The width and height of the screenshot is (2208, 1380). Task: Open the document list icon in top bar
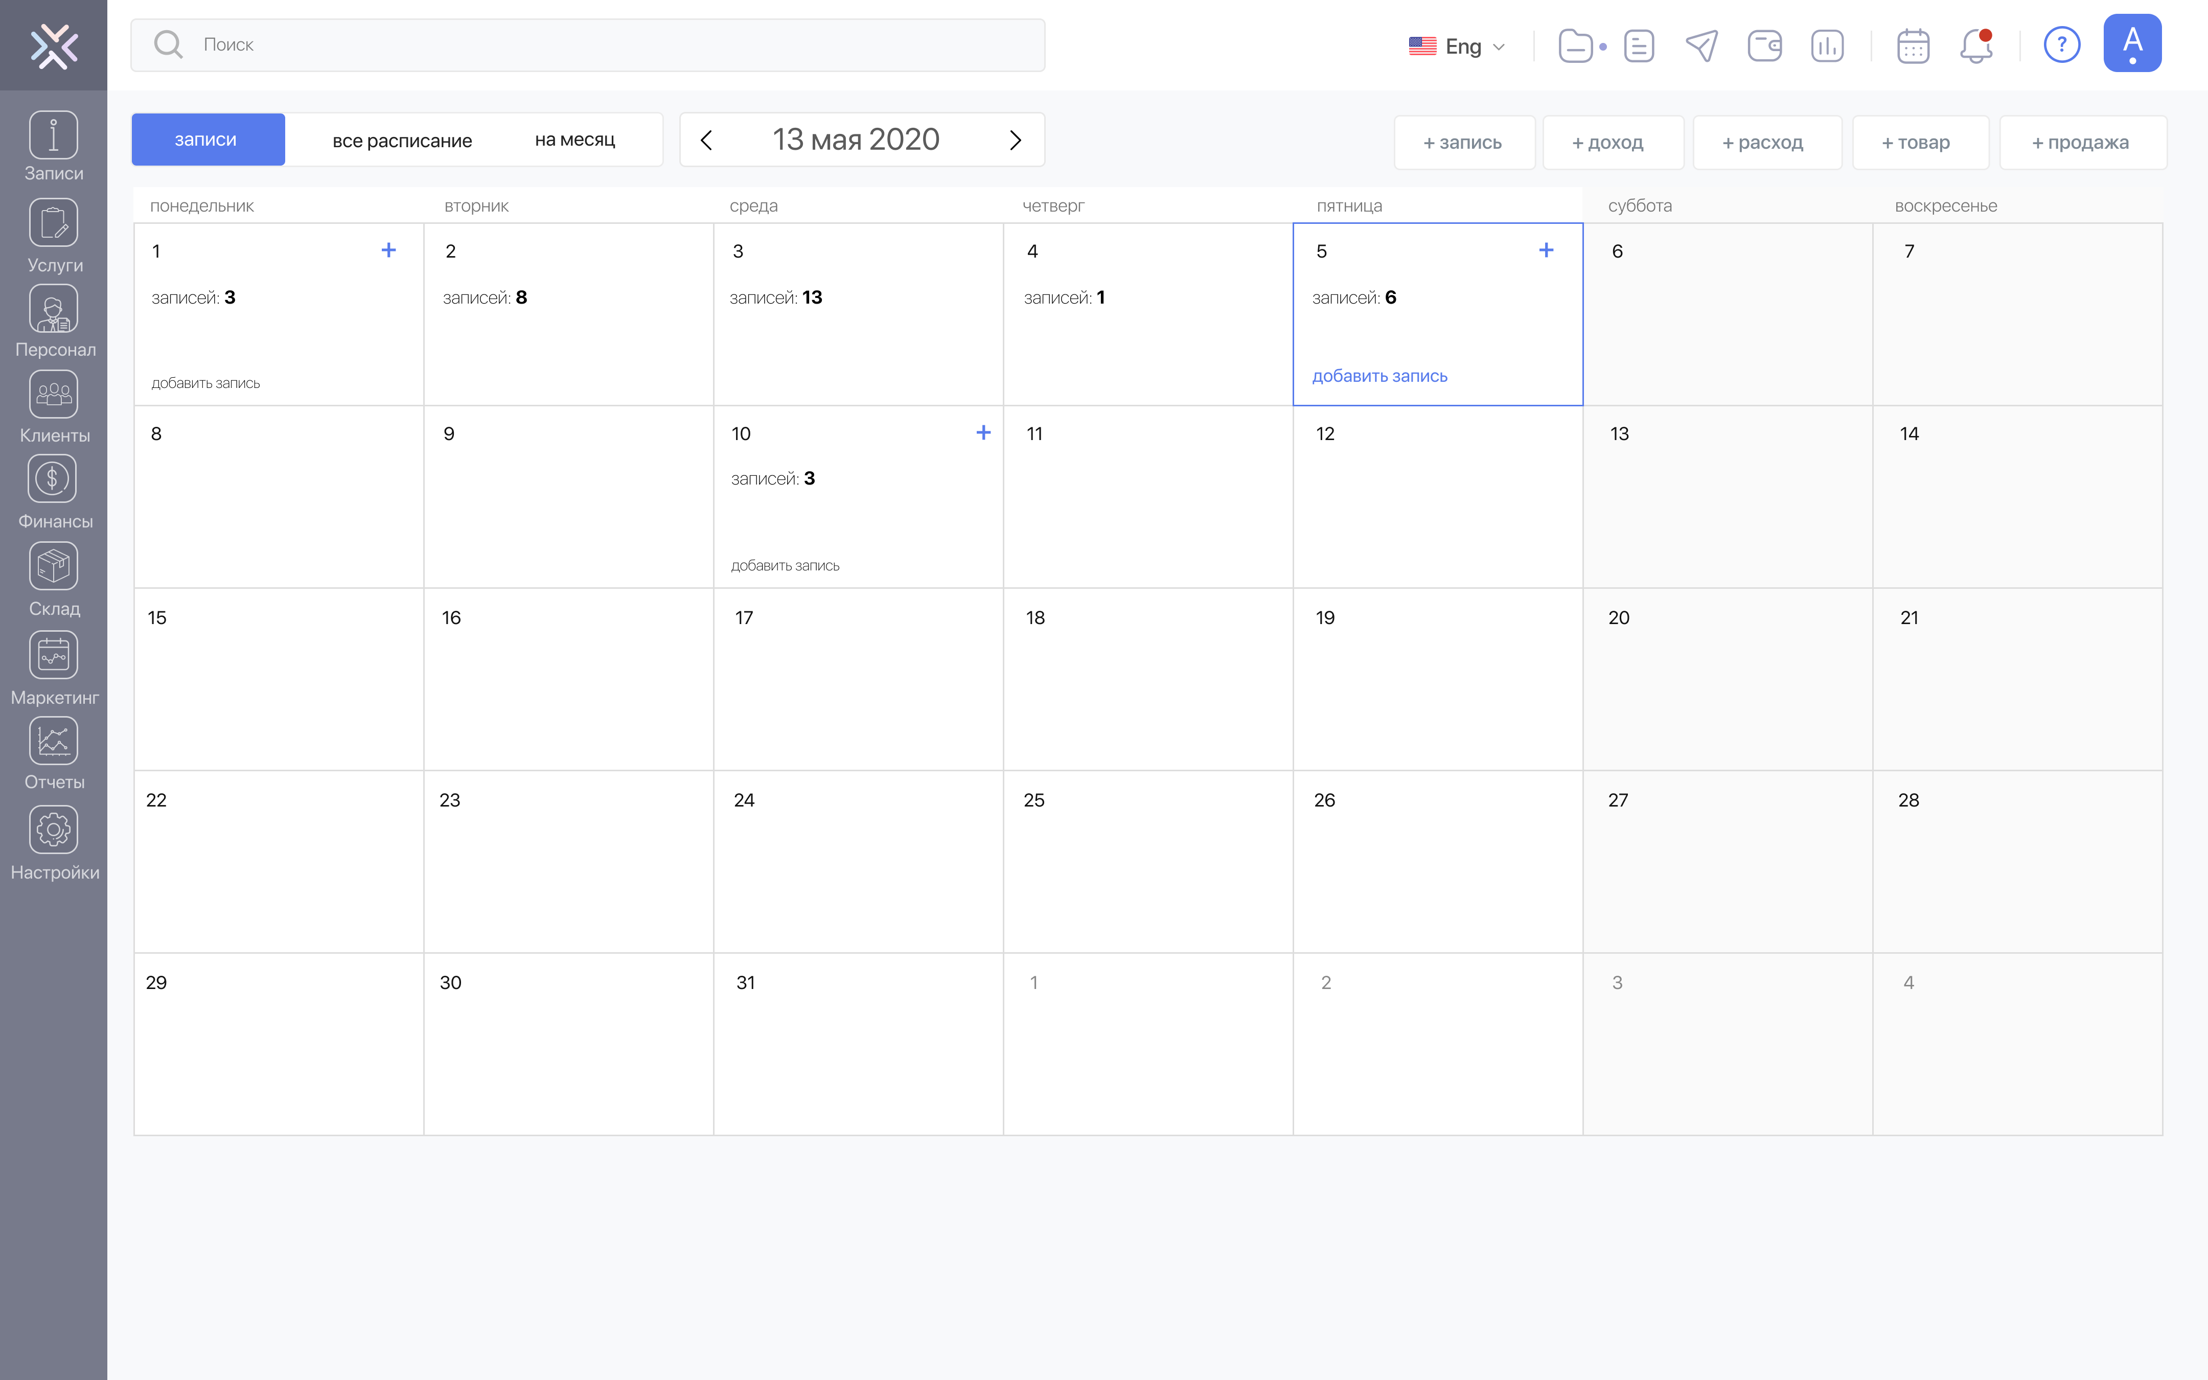[x=1639, y=45]
